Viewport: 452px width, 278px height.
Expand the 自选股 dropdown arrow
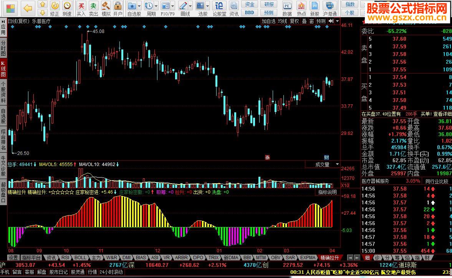tap(139, 6)
